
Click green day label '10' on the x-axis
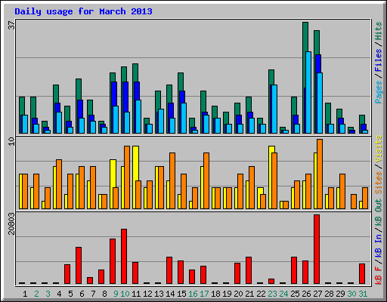click(125, 294)
